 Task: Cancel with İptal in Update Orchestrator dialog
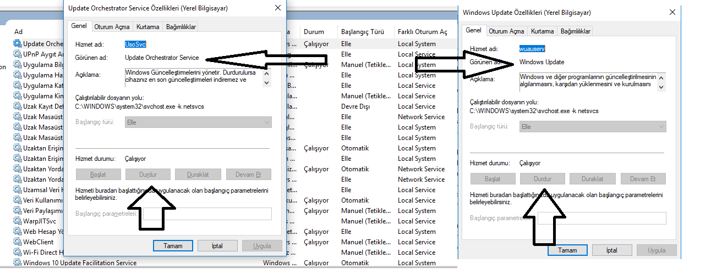coord(217,246)
